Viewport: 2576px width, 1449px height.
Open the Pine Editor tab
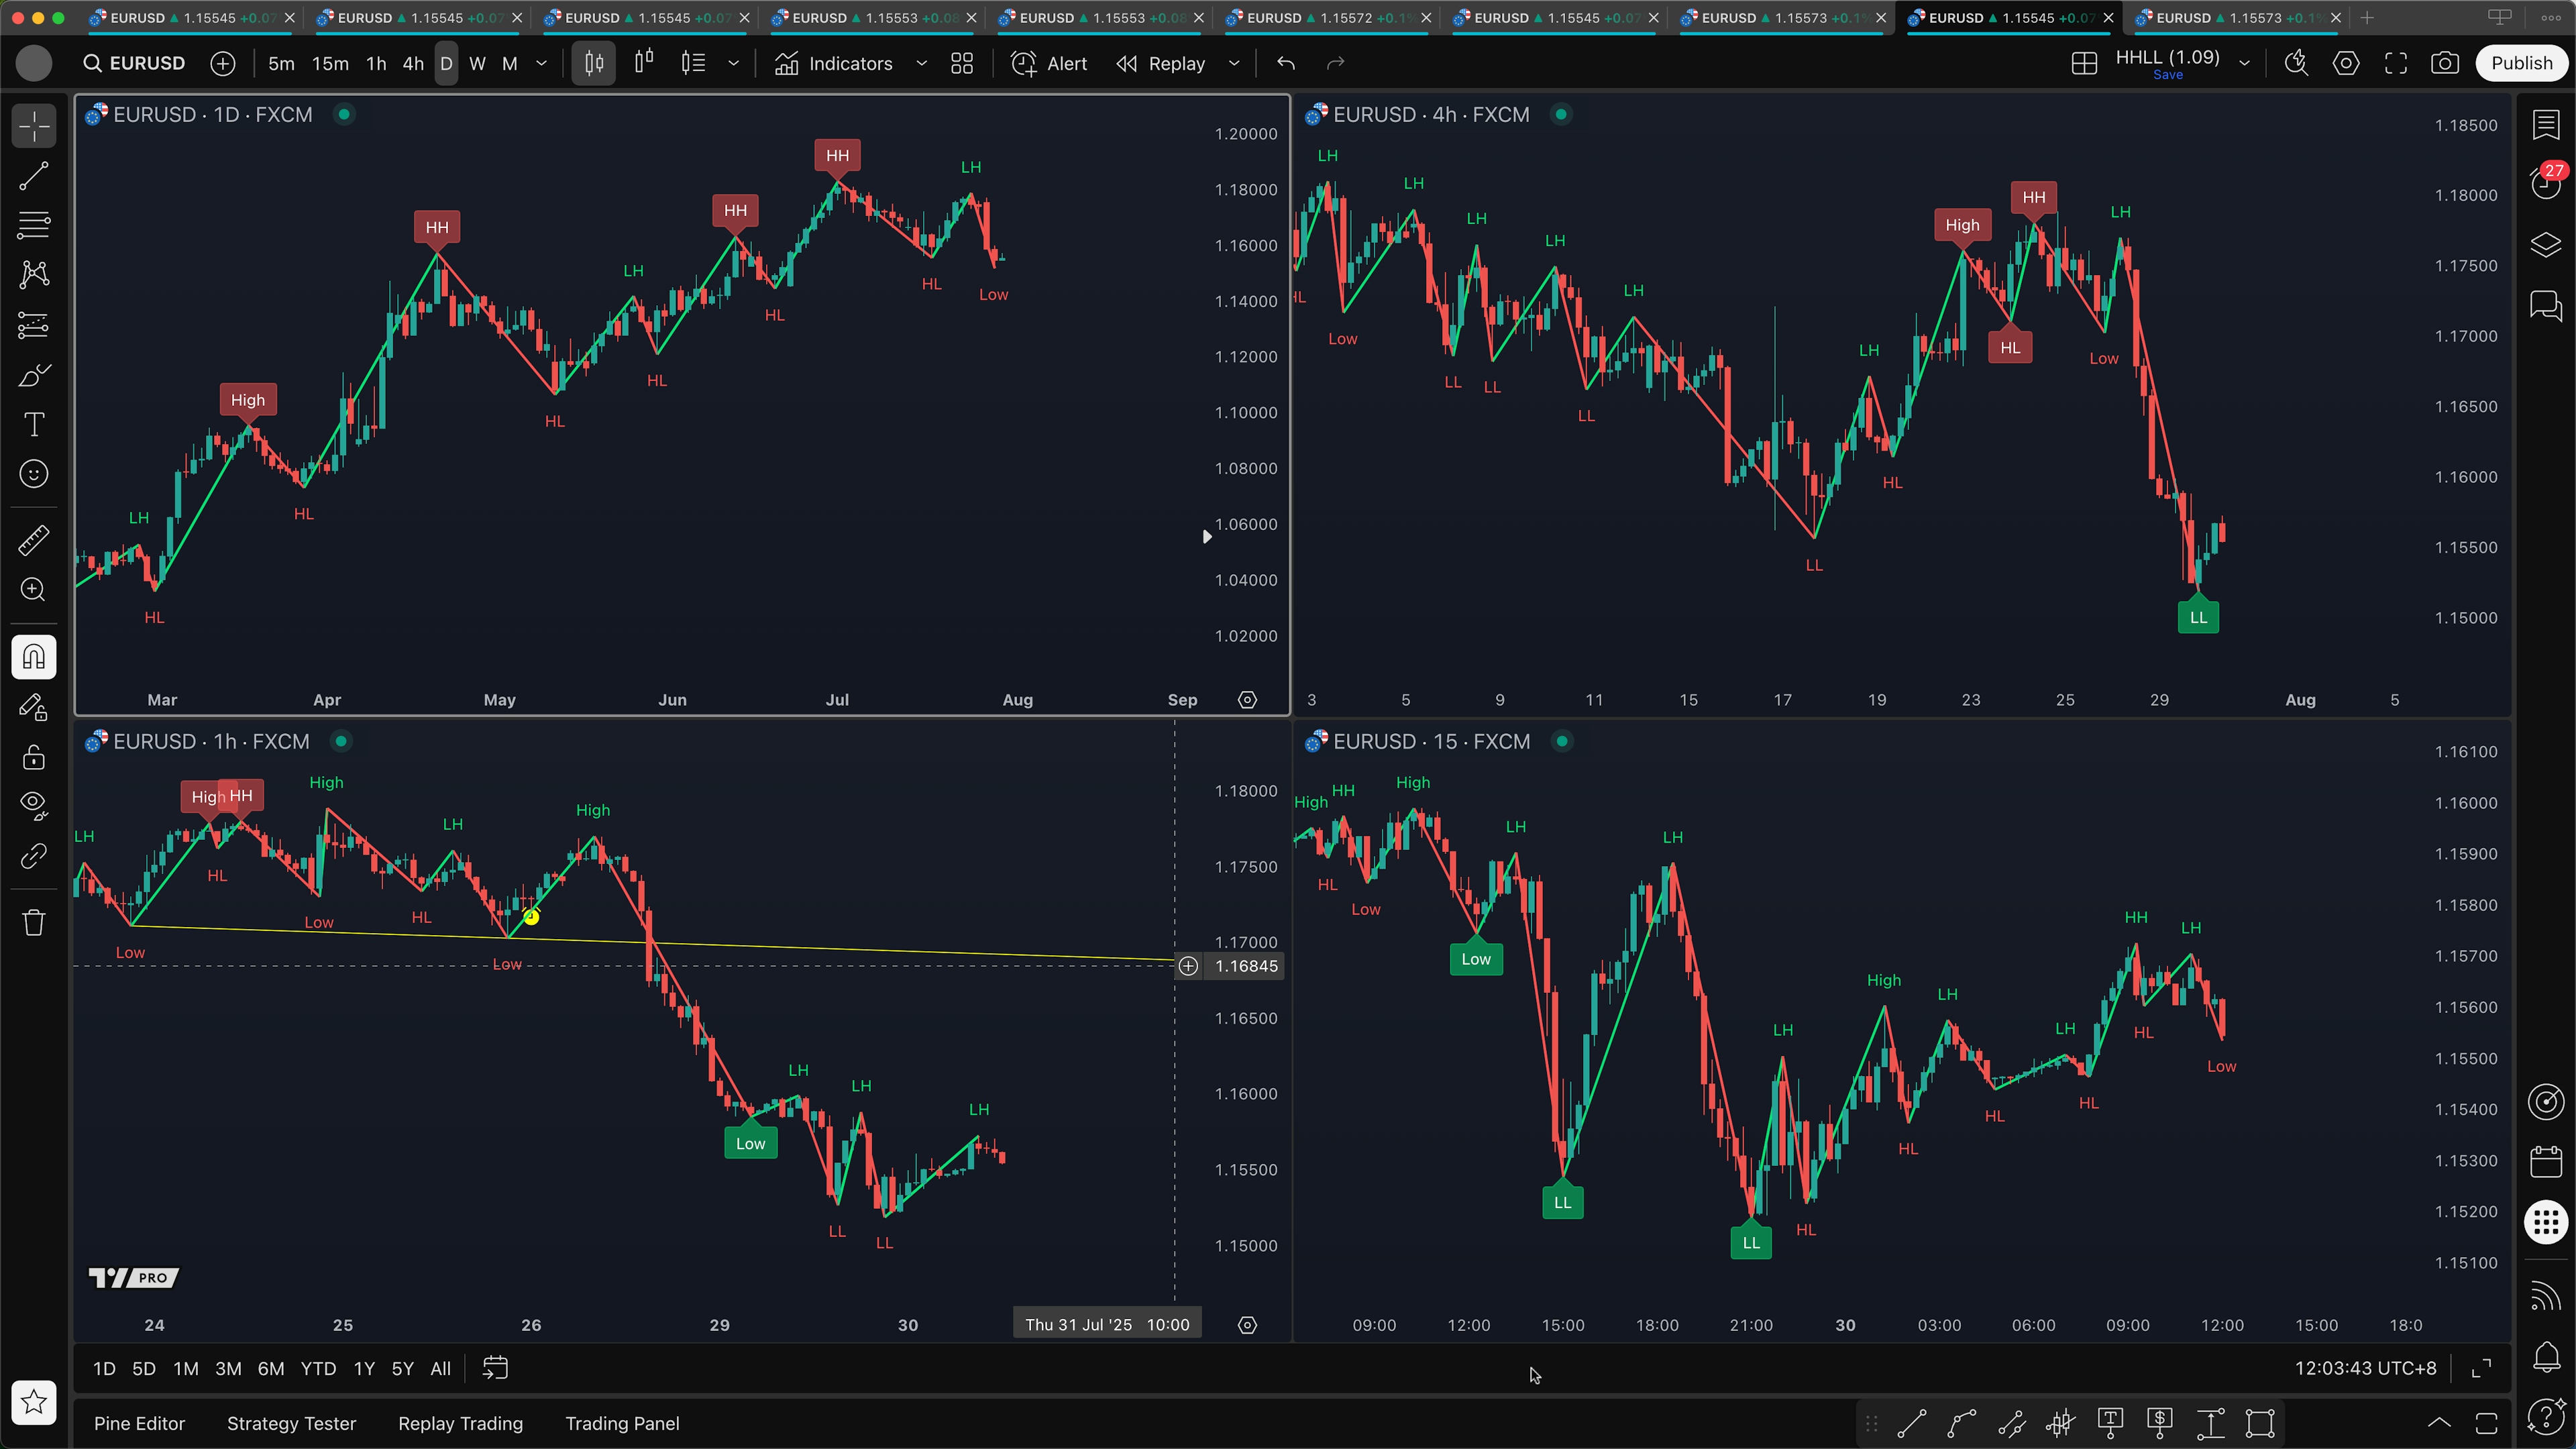pyautogui.click(x=139, y=1423)
